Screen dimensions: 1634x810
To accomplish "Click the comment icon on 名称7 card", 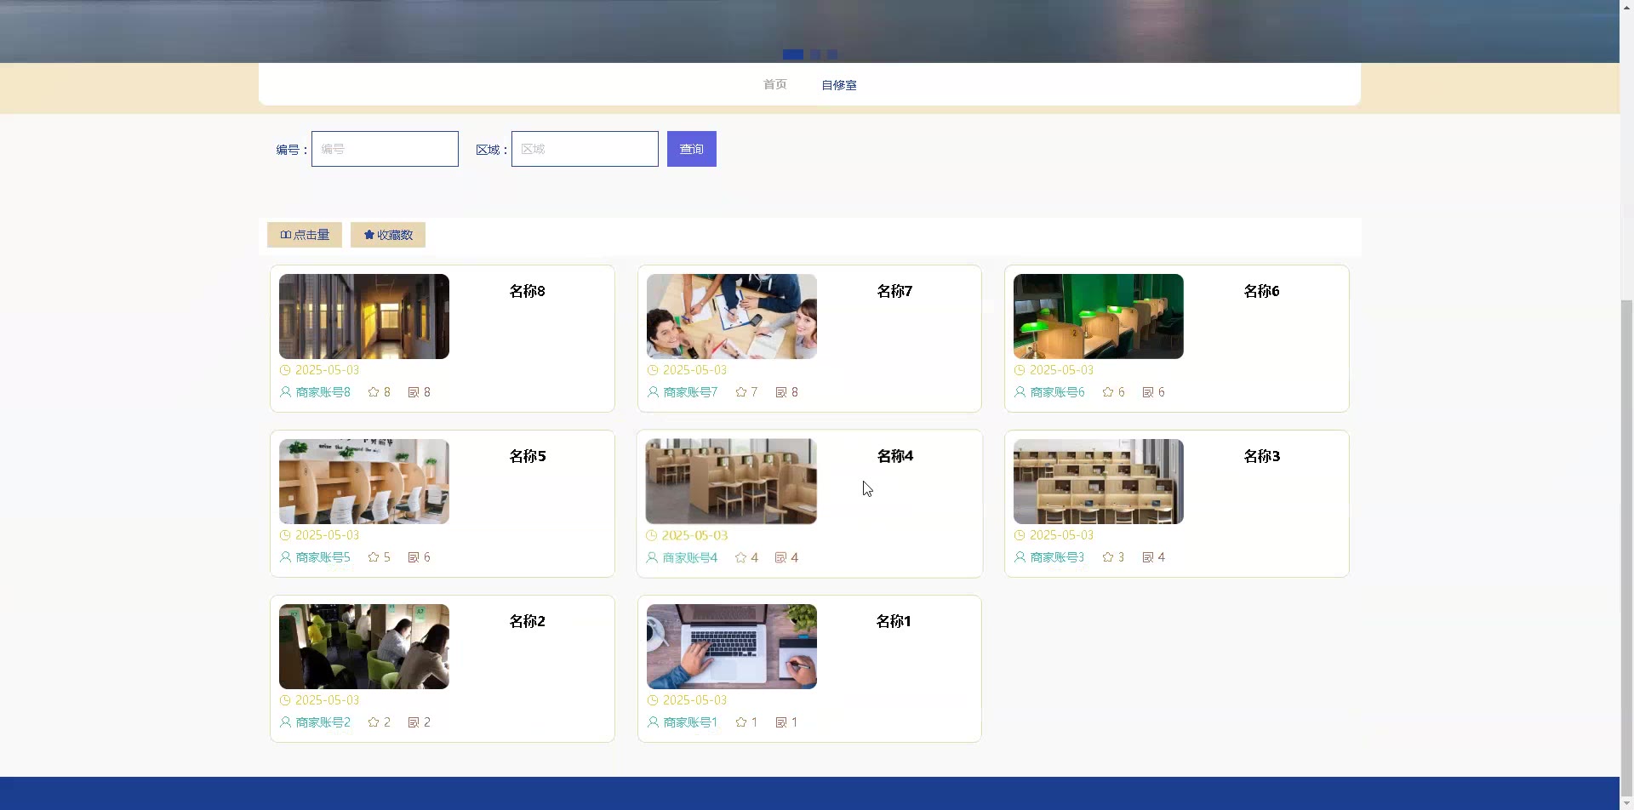I will point(781,392).
